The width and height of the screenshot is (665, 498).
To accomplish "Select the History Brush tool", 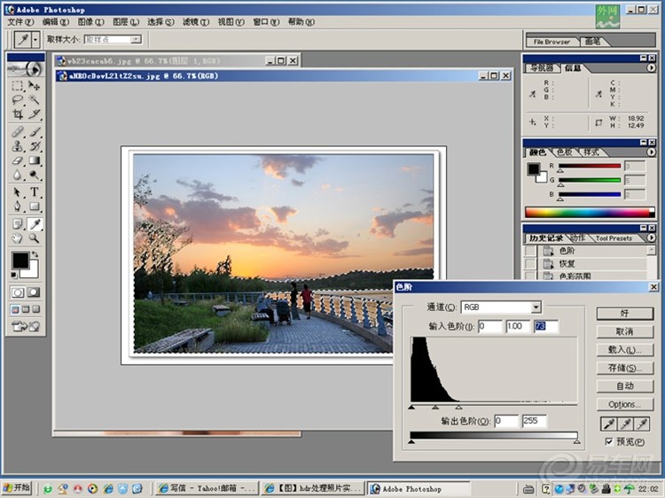I will click(x=35, y=146).
